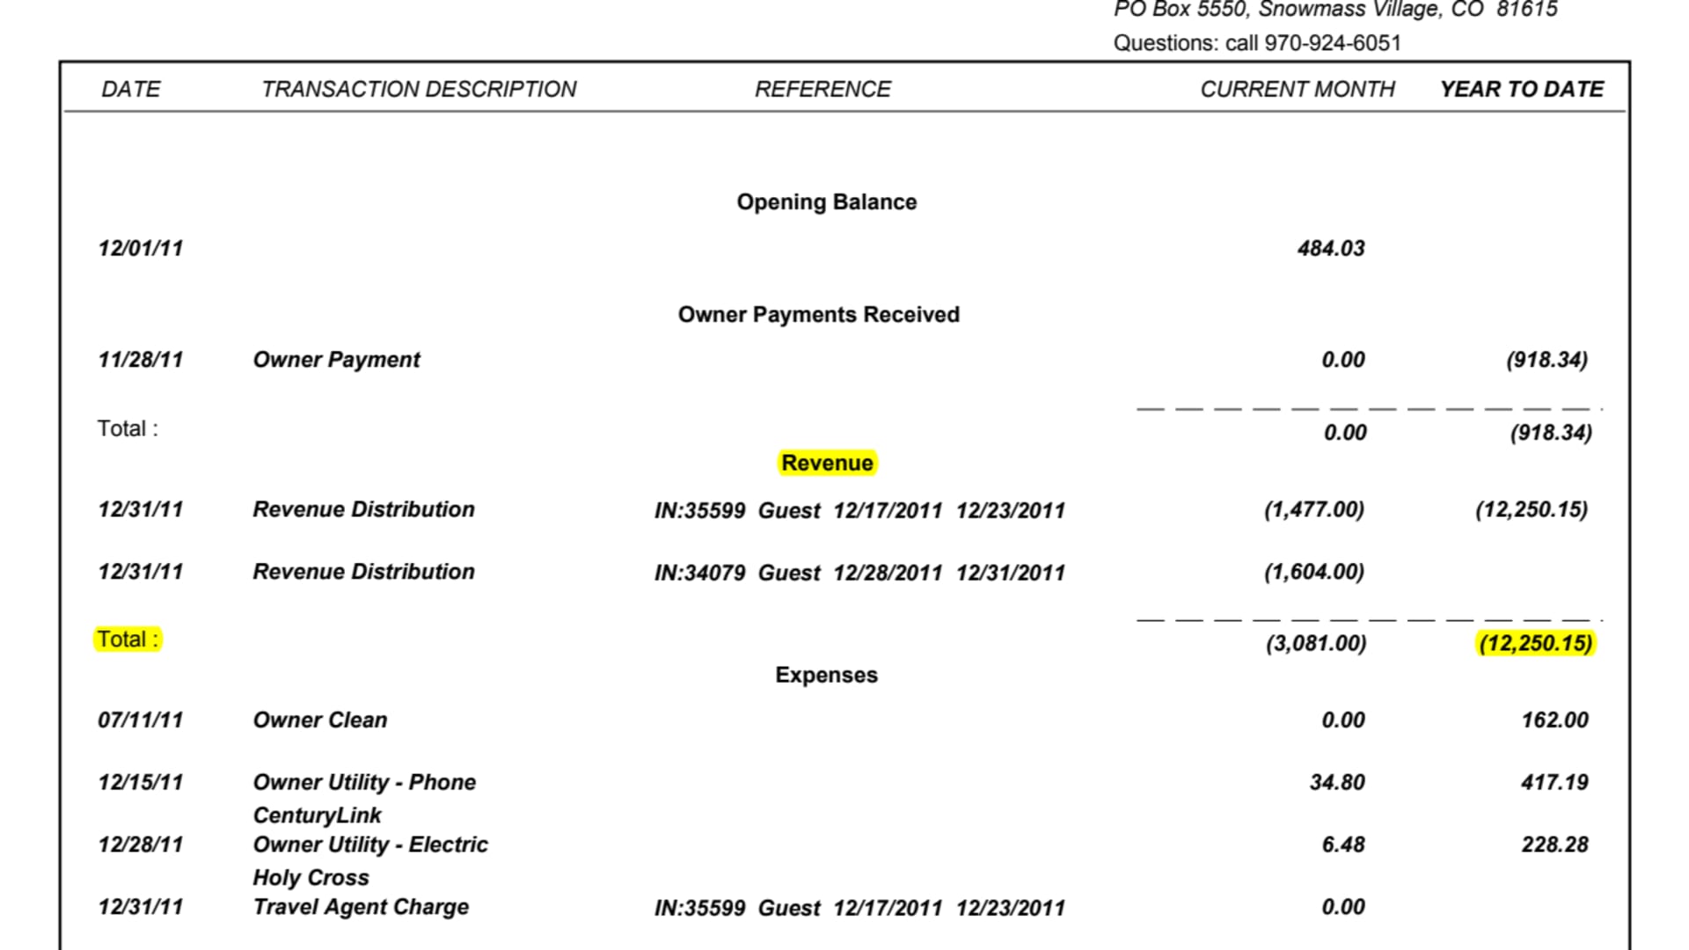
Task: Click the Holy Cross vendor line
Action: 311,878
